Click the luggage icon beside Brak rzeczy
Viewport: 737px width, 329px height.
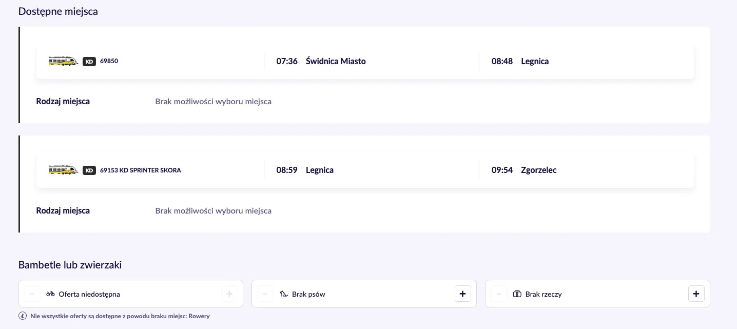(x=517, y=294)
